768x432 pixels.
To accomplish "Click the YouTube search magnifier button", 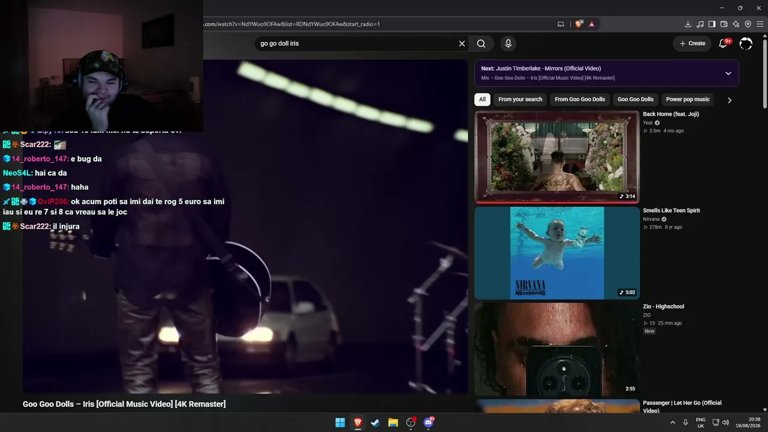I will click(x=481, y=44).
